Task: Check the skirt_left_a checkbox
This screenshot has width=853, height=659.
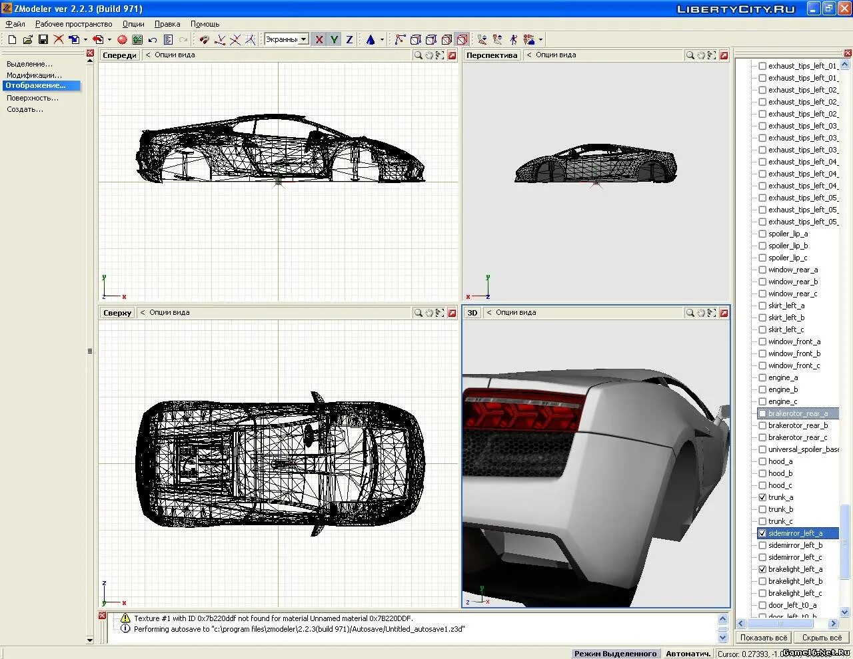Action: (762, 306)
